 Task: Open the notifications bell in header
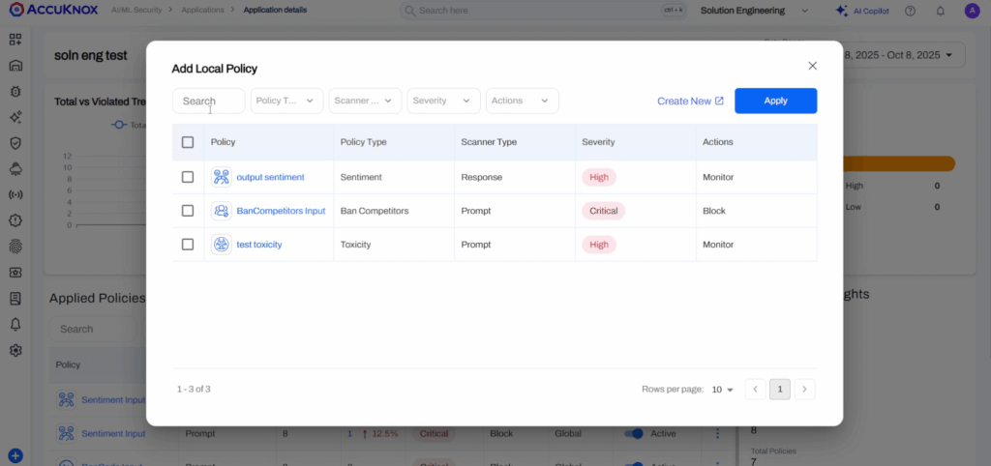pos(941,11)
